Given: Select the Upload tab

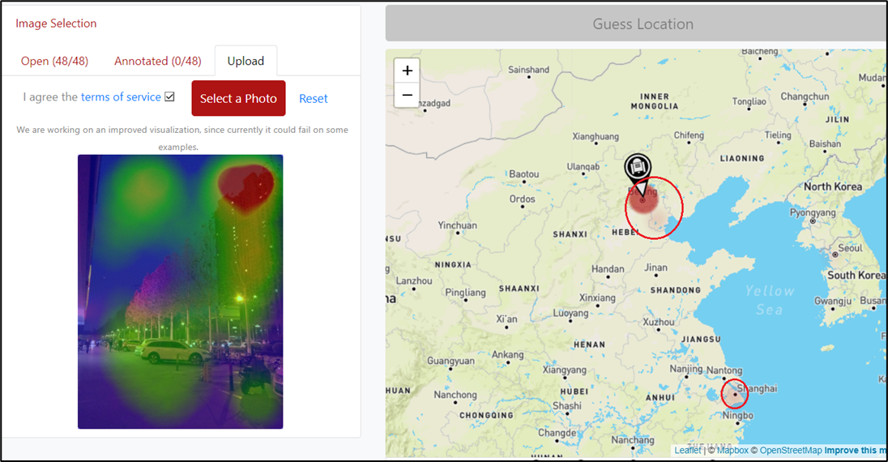Looking at the screenshot, I should point(245,61).
